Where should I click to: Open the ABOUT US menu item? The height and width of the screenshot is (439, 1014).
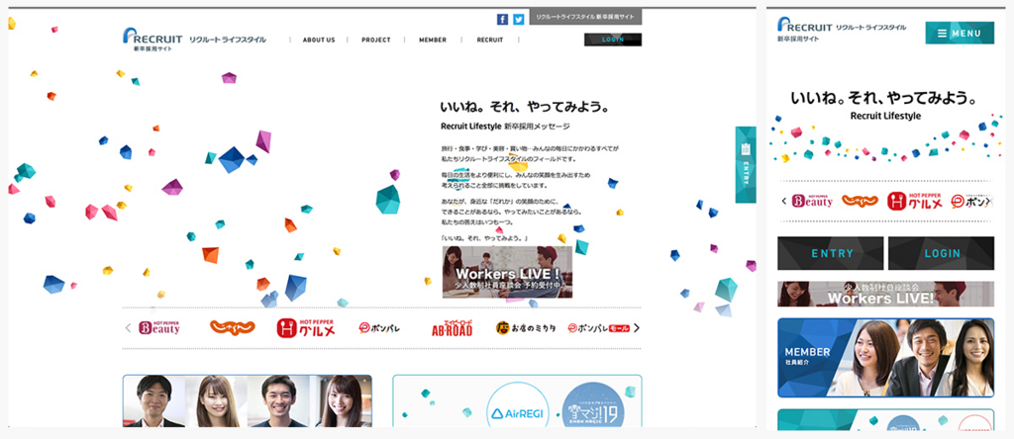click(x=319, y=40)
